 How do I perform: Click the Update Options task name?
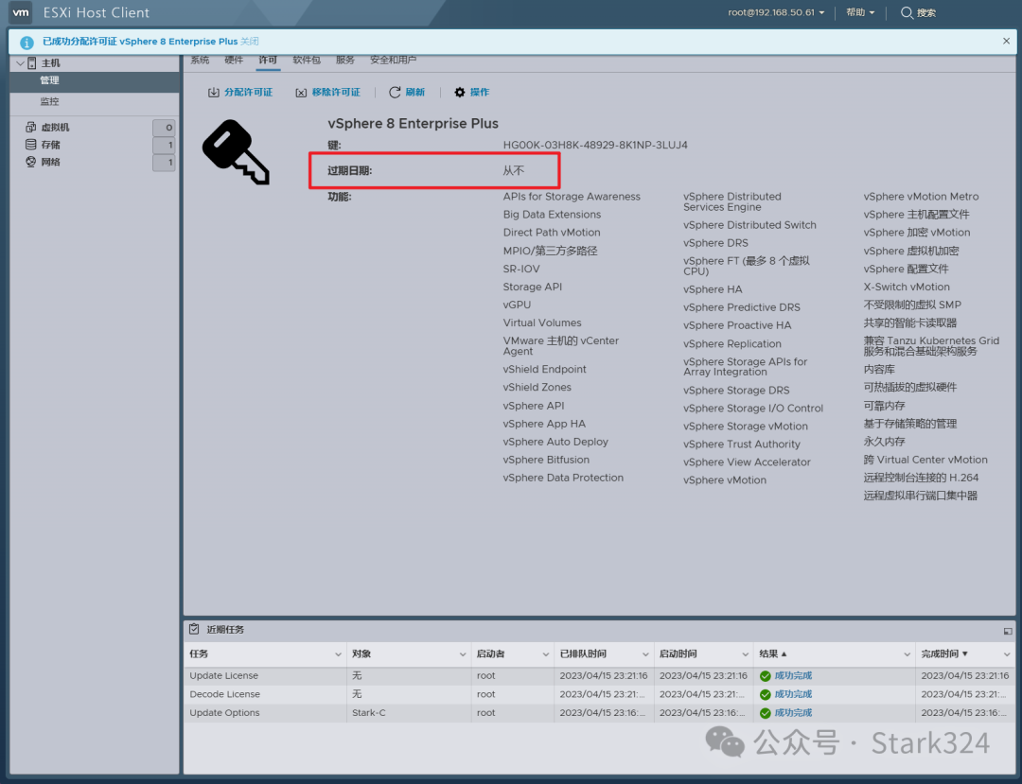click(225, 713)
